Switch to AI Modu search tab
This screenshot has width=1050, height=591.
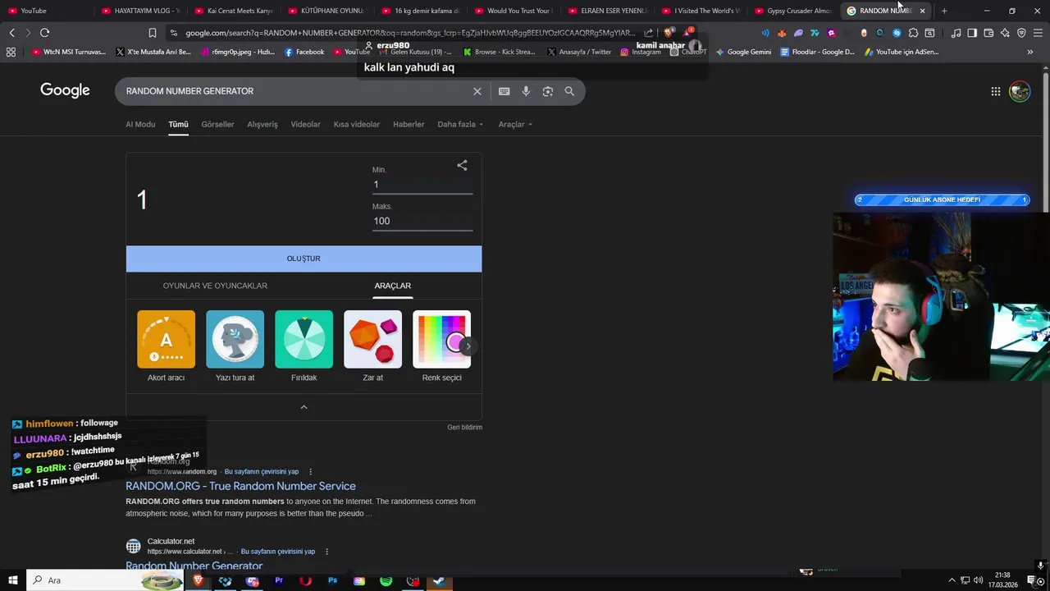tap(140, 125)
